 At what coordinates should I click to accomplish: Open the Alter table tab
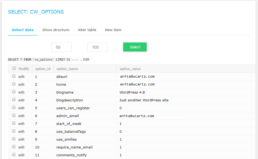coord(87,30)
